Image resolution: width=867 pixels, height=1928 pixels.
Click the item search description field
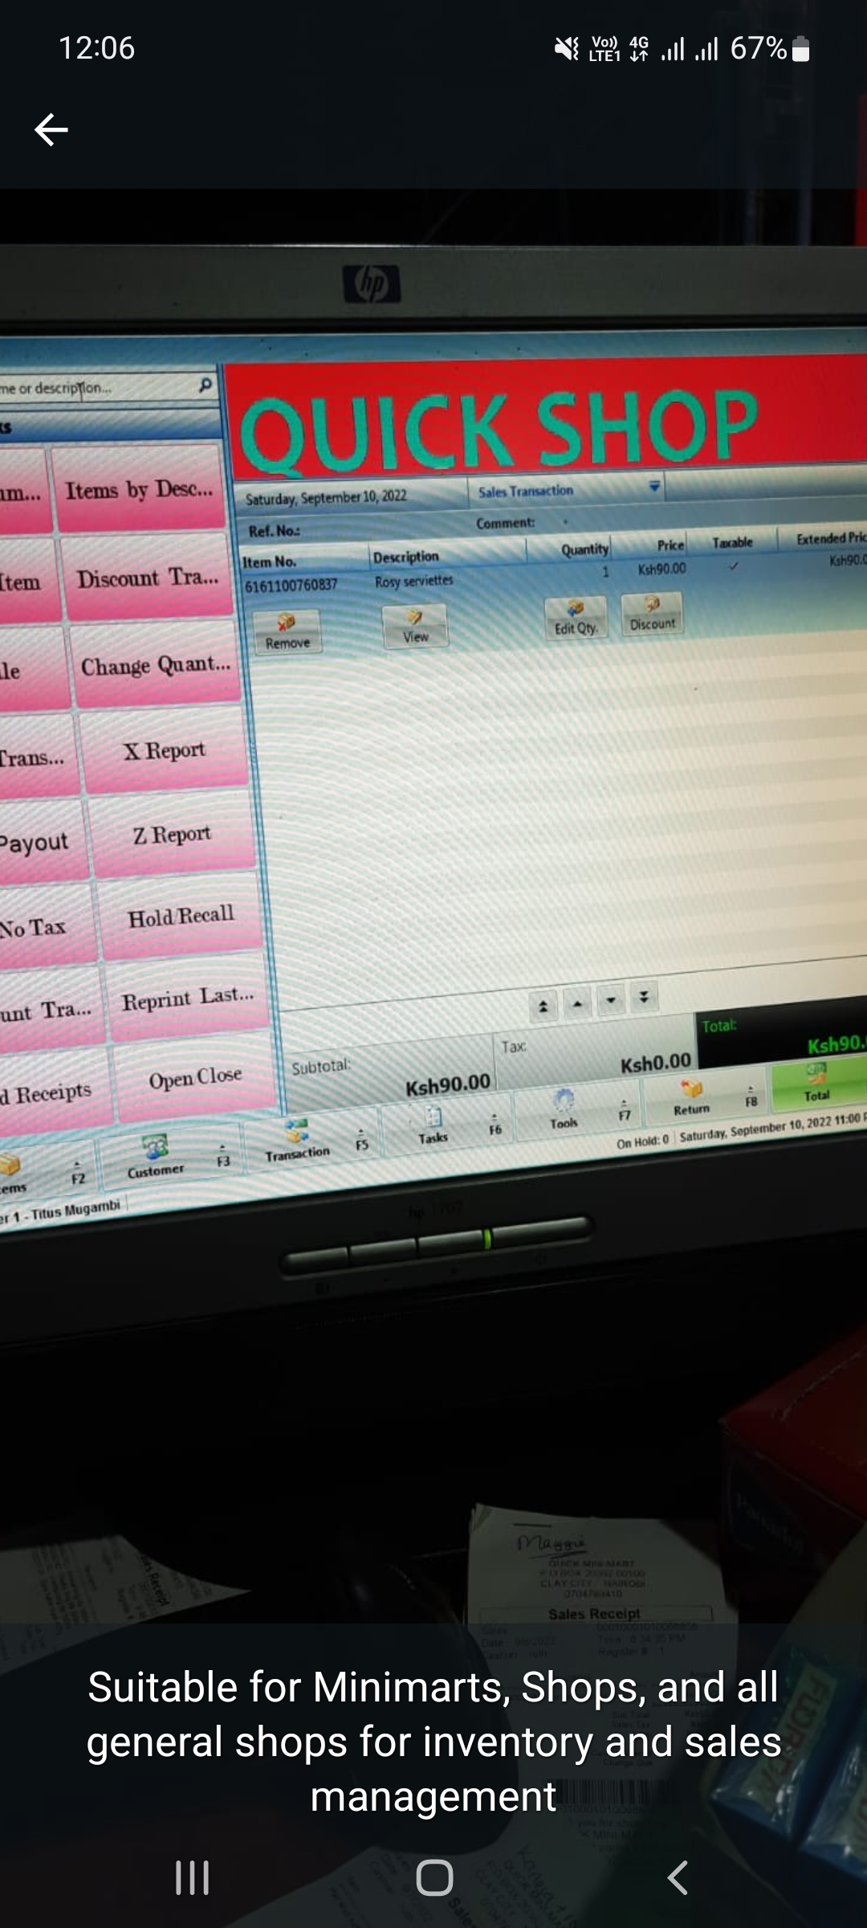point(96,389)
